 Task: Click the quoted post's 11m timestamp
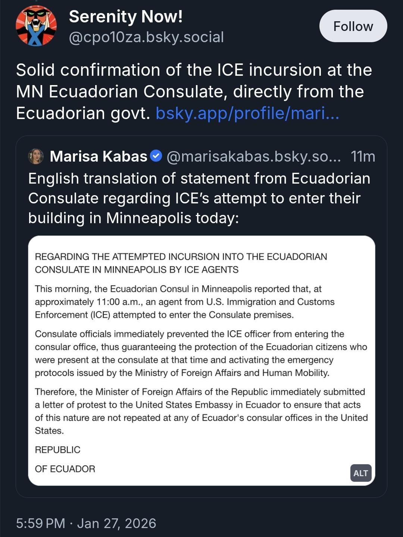(363, 157)
